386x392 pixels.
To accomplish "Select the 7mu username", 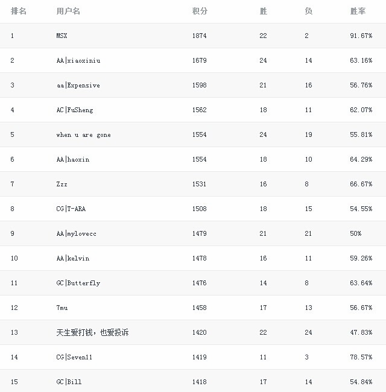I will (x=62, y=308).
